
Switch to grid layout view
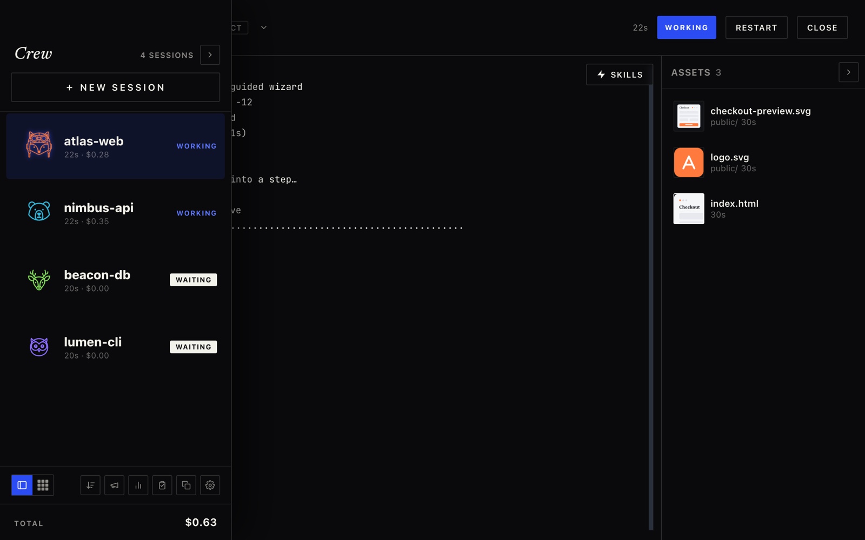click(x=43, y=485)
